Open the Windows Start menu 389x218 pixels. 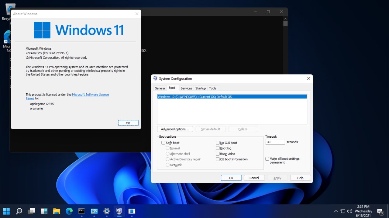(x=6, y=211)
